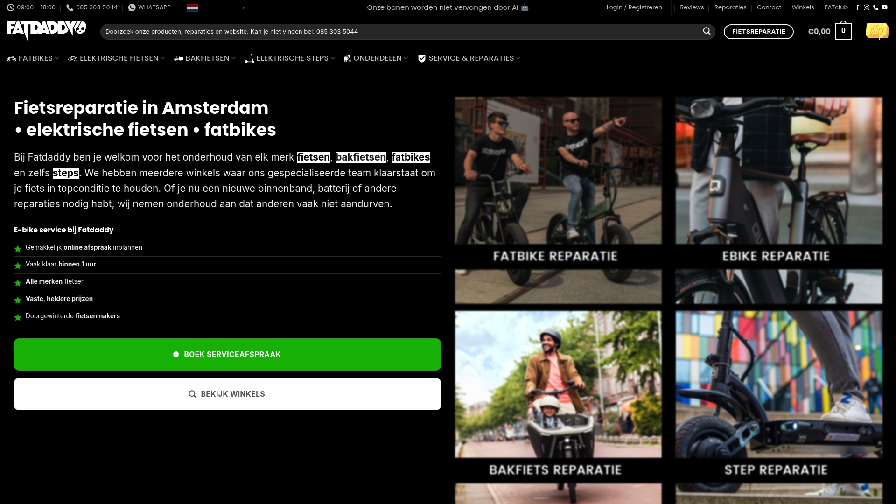Open the Fatbike Reparatie image tile
This screenshot has height=504, width=896.
click(558, 200)
